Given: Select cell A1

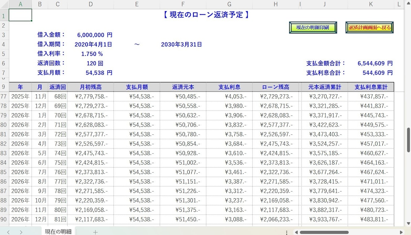Looking at the screenshot, I should coord(20,15).
